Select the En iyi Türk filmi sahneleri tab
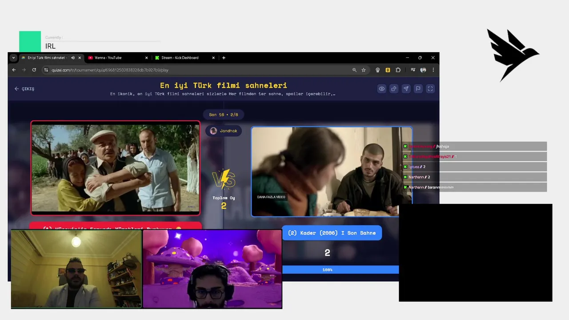 tap(47, 58)
